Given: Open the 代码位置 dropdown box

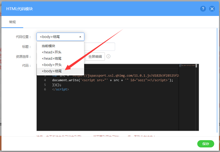Looking at the screenshot, I should coord(60,37).
